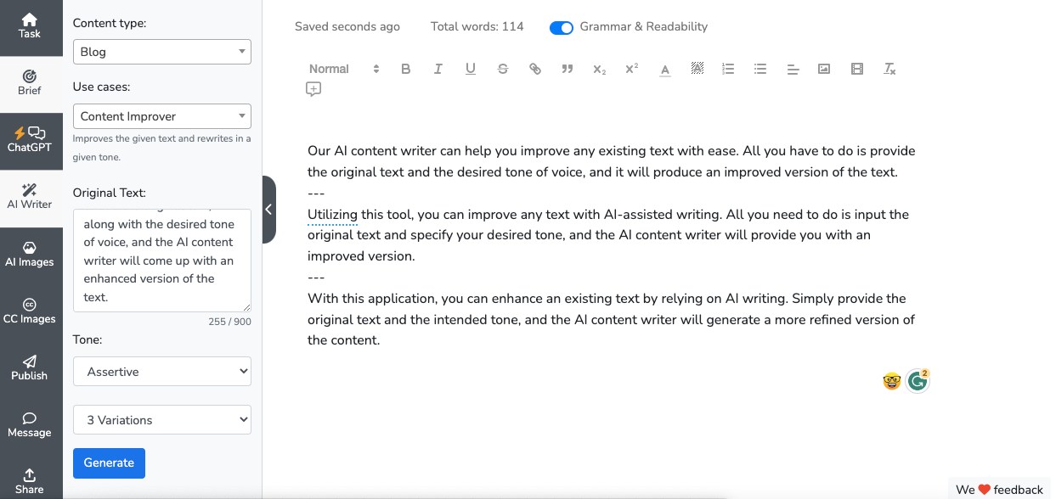Expand the Use cases Content Improver dropdown
The width and height of the screenshot is (1056, 499).
162,116
